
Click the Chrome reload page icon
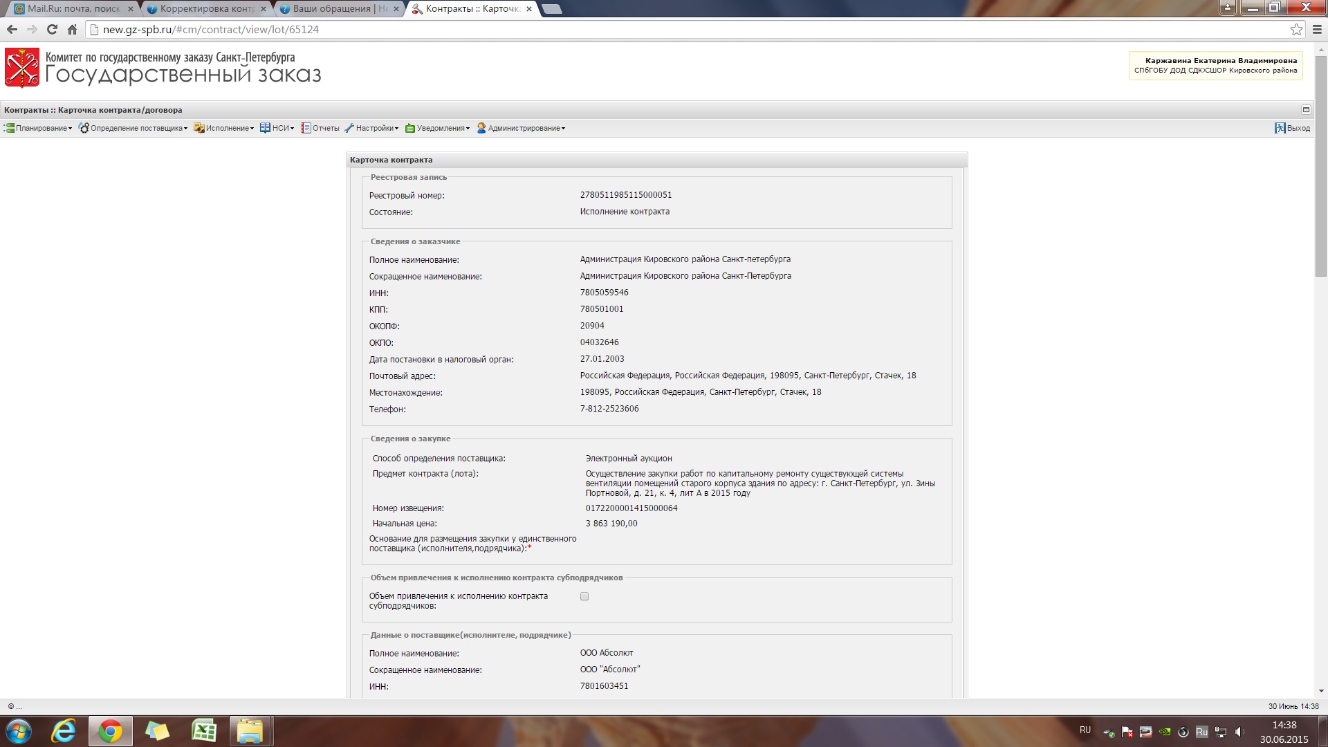52,30
